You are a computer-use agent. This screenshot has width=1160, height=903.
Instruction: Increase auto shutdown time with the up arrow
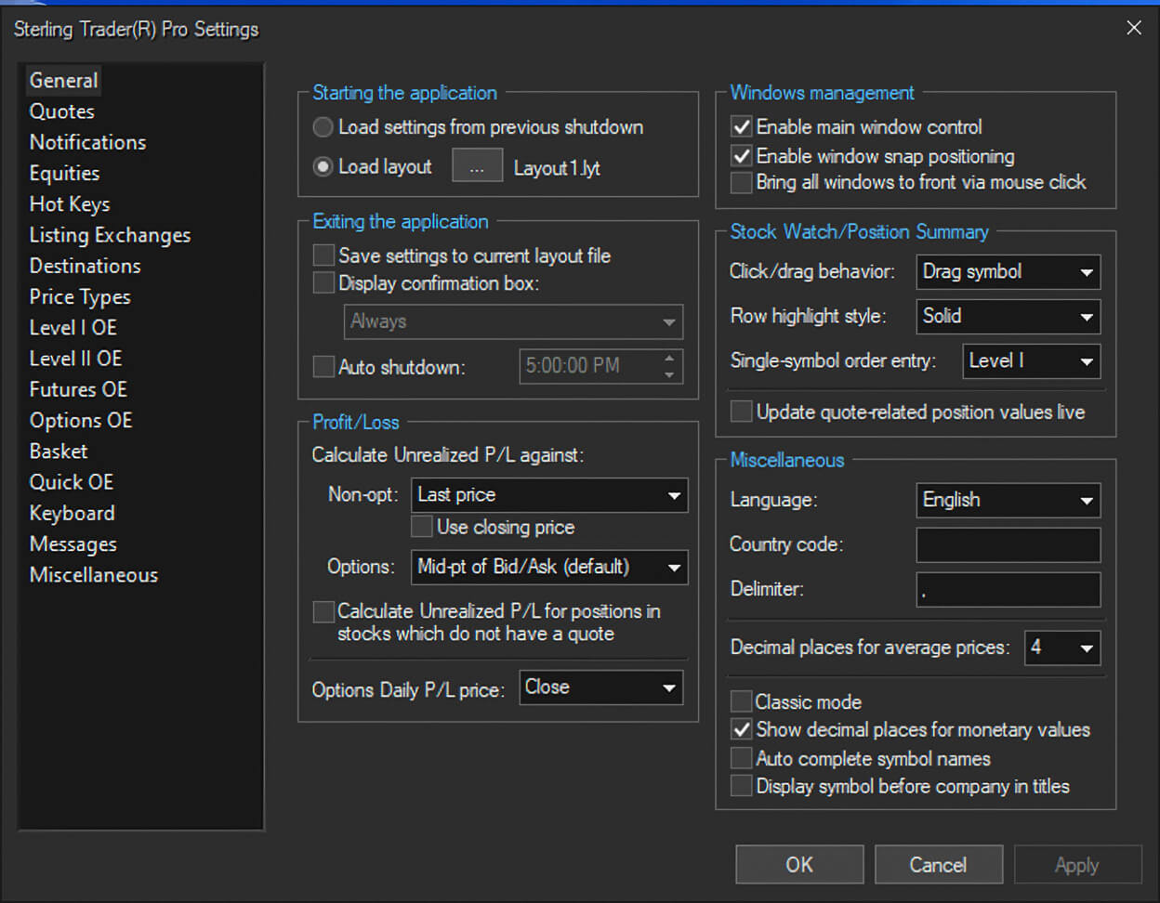(x=669, y=358)
